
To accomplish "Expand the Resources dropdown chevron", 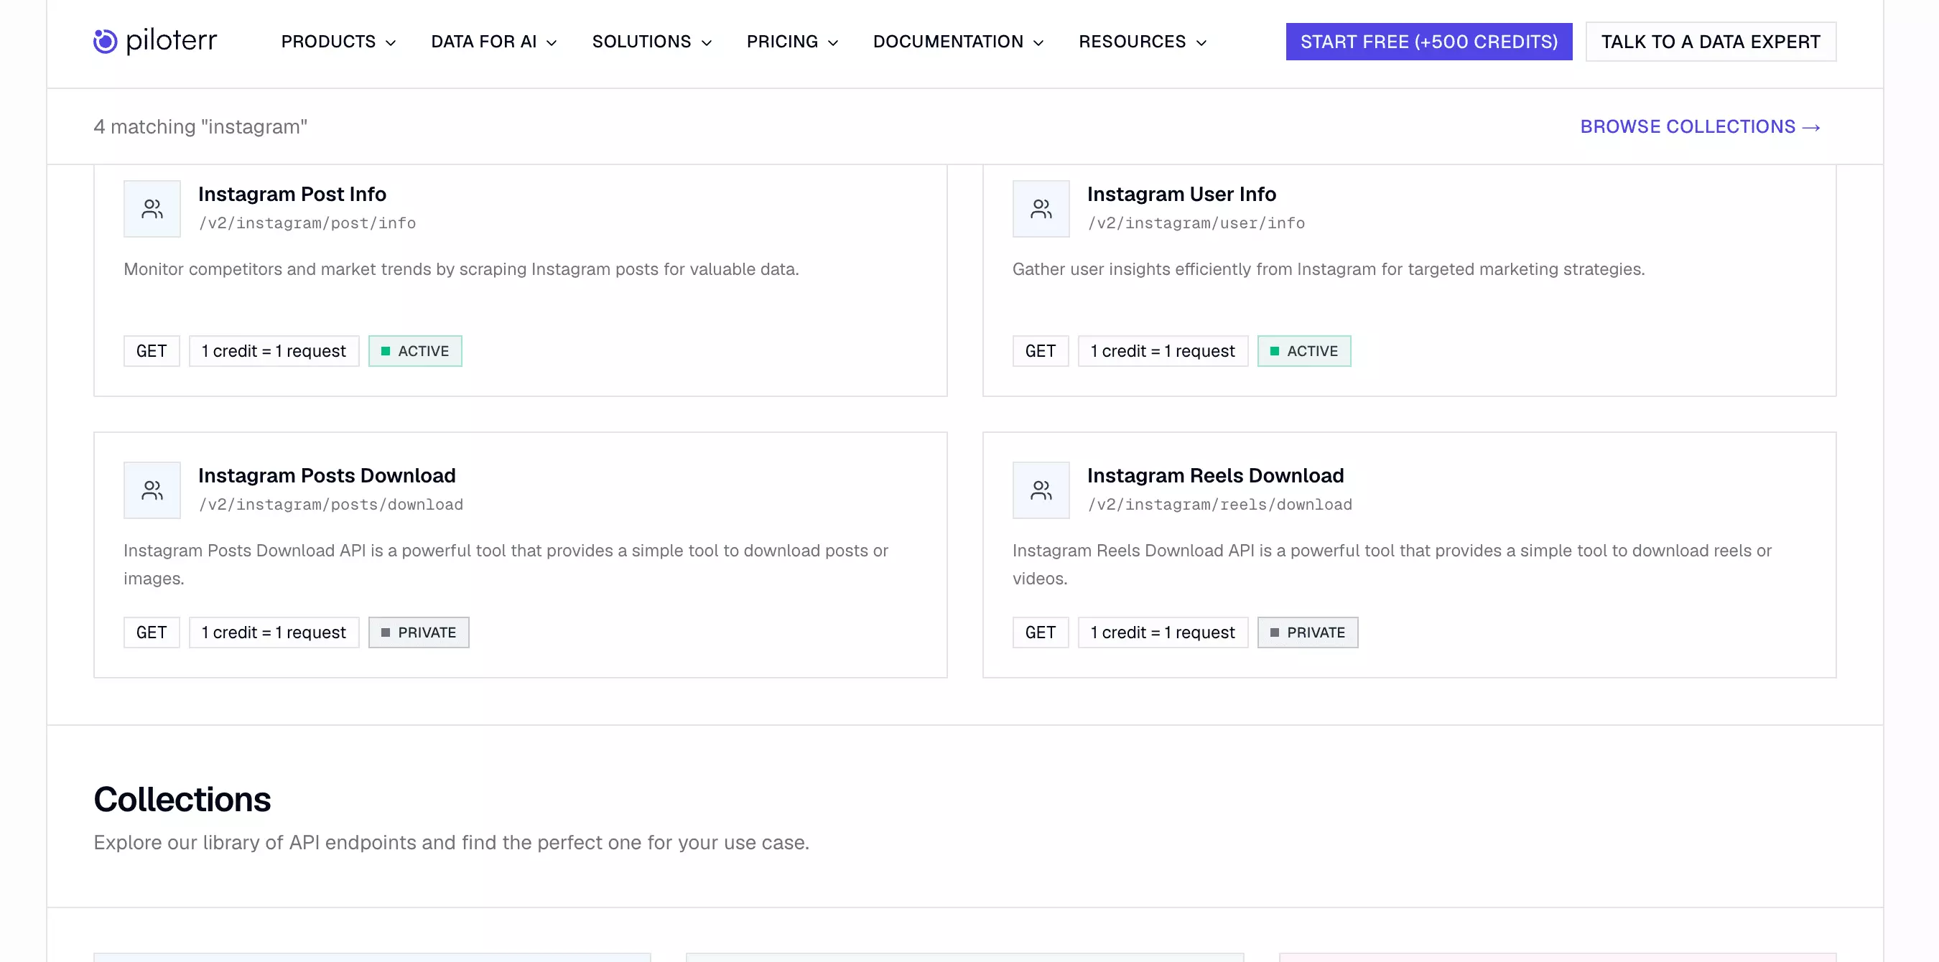I will pyautogui.click(x=1201, y=43).
